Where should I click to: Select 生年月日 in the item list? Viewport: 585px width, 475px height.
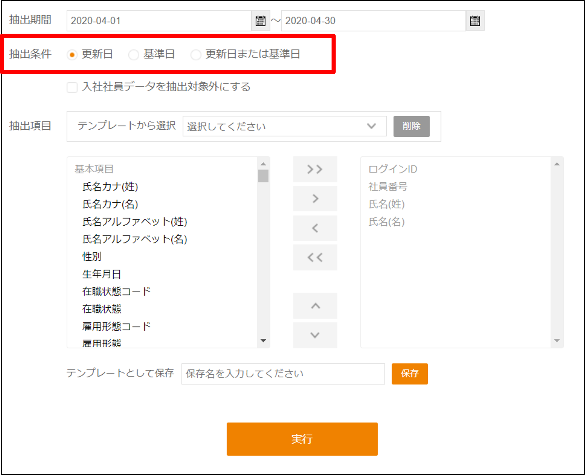point(101,274)
